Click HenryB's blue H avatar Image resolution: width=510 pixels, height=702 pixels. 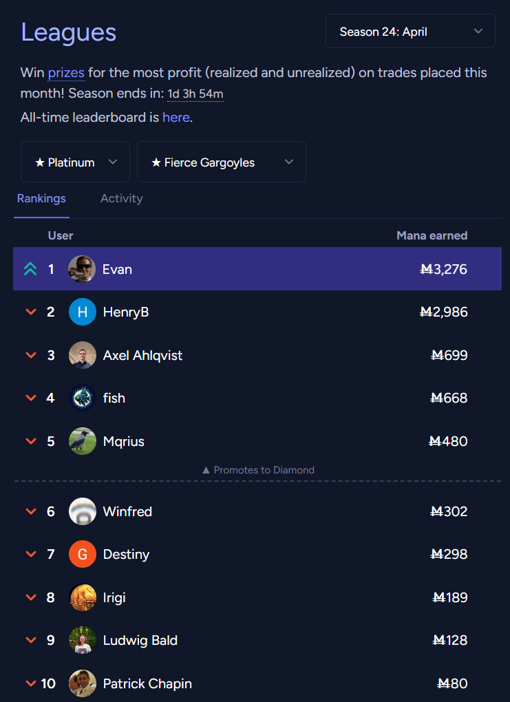[82, 312]
